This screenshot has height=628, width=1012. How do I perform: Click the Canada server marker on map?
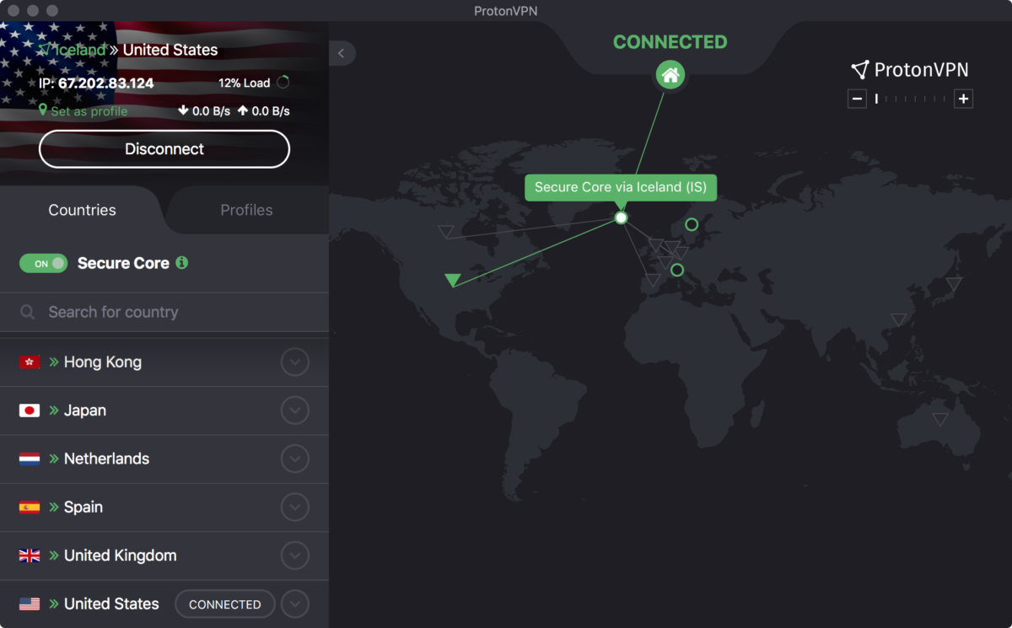click(x=446, y=231)
